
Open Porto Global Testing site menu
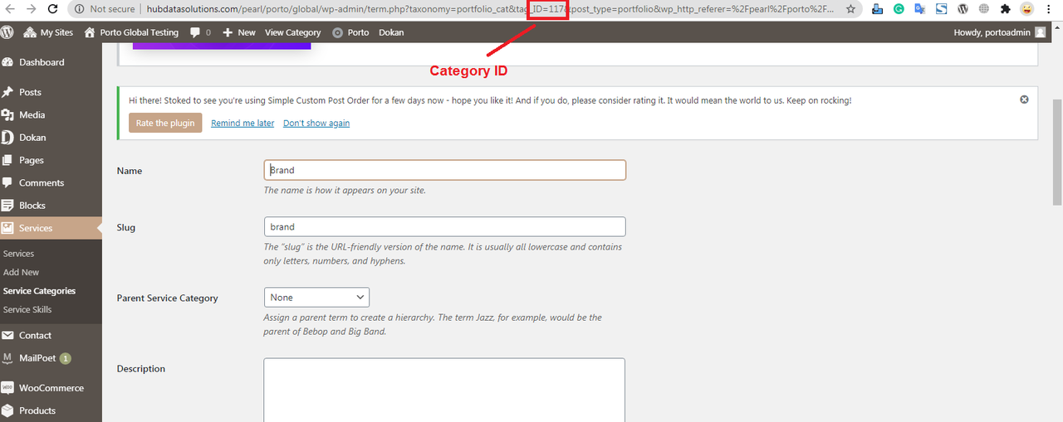click(131, 32)
